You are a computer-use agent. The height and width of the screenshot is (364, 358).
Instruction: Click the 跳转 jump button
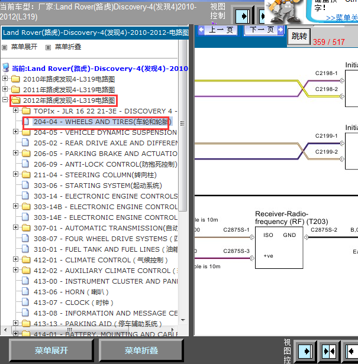point(299,37)
